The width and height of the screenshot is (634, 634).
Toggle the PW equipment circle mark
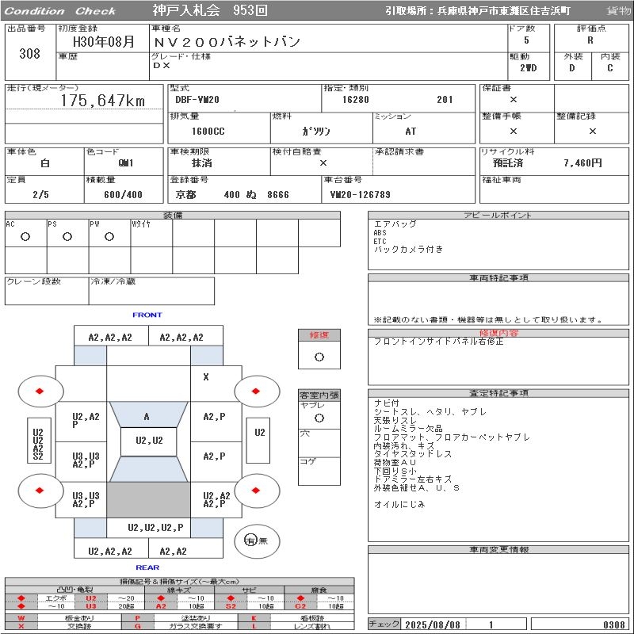109,237
